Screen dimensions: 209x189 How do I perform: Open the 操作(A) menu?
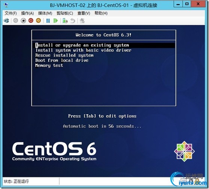(27, 13)
